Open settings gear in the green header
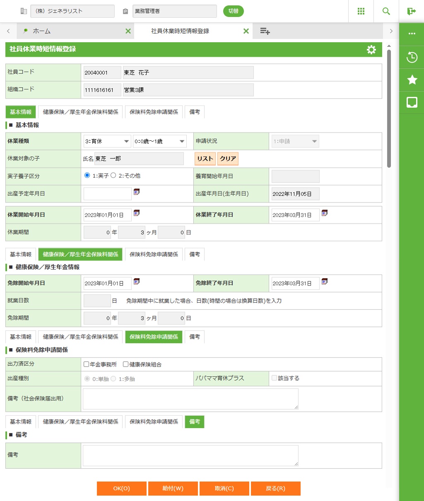Image resolution: width=424 pixels, height=501 pixels. tap(371, 50)
